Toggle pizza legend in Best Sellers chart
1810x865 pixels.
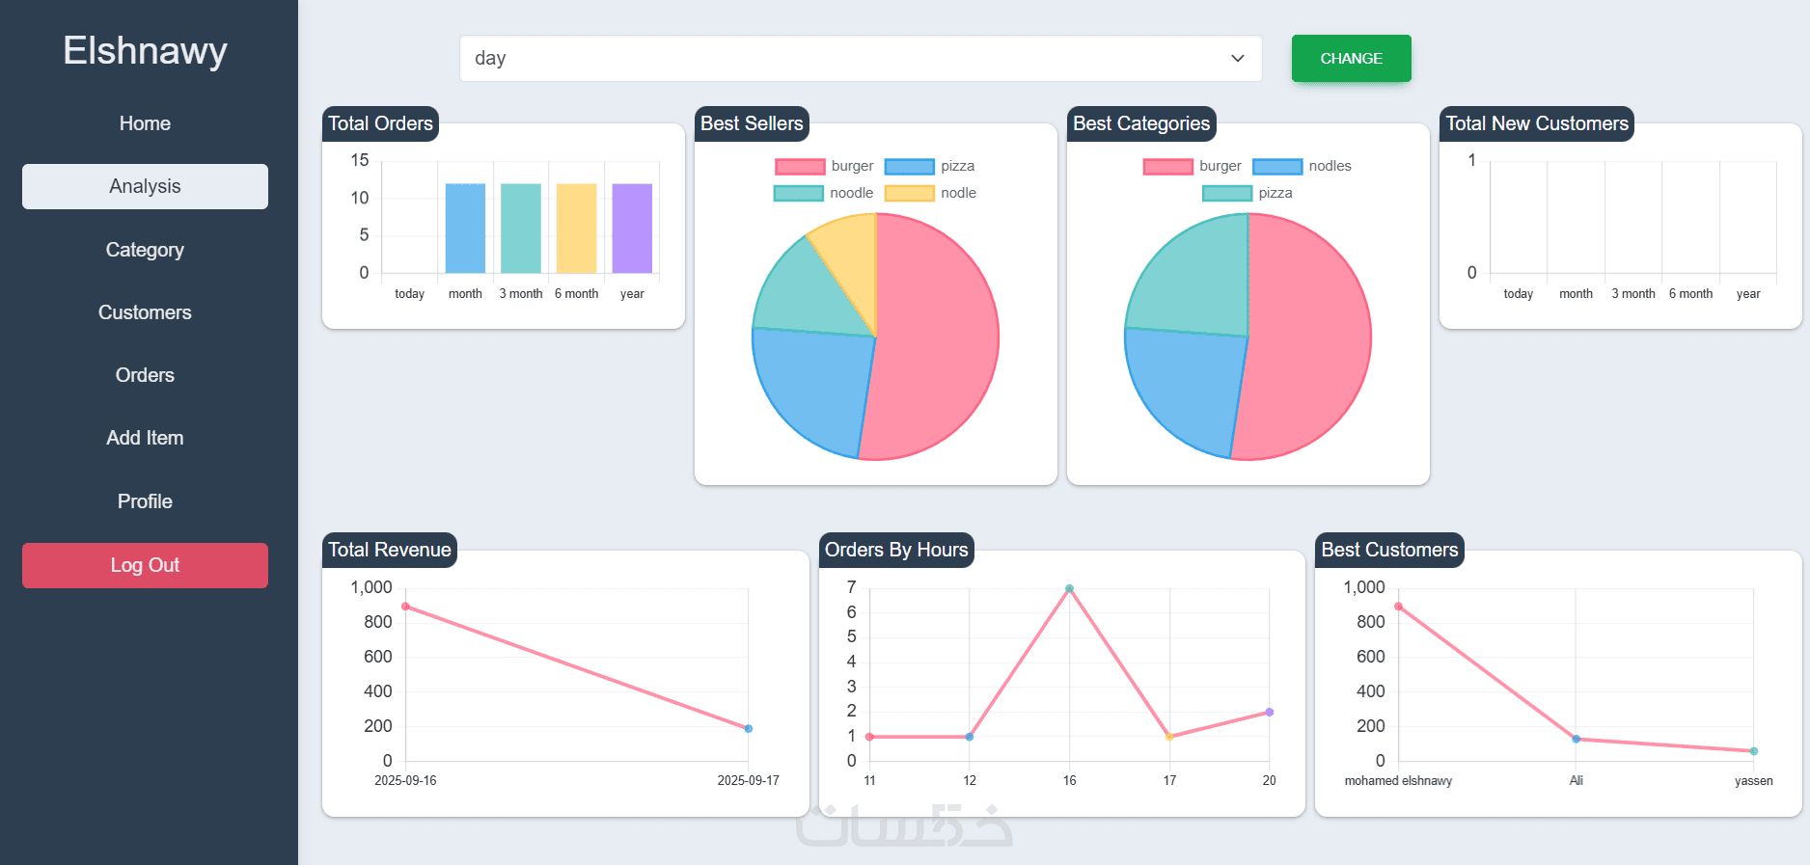pyautogui.click(x=929, y=166)
